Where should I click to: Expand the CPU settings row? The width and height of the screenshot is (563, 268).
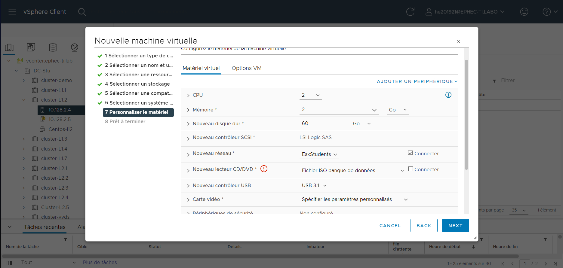188,95
